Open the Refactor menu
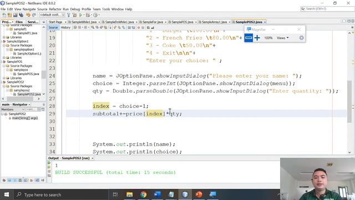355x200 pixels. click(55, 9)
